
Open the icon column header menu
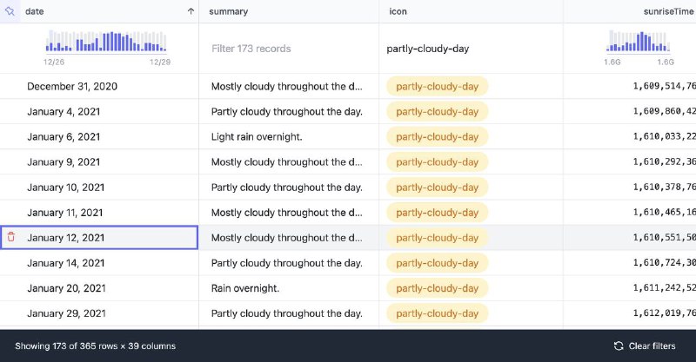click(398, 11)
